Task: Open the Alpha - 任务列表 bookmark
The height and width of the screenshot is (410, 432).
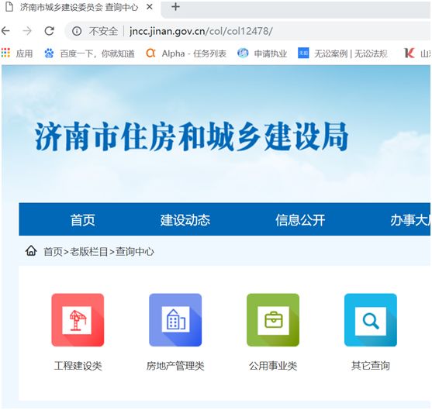Action: point(186,53)
